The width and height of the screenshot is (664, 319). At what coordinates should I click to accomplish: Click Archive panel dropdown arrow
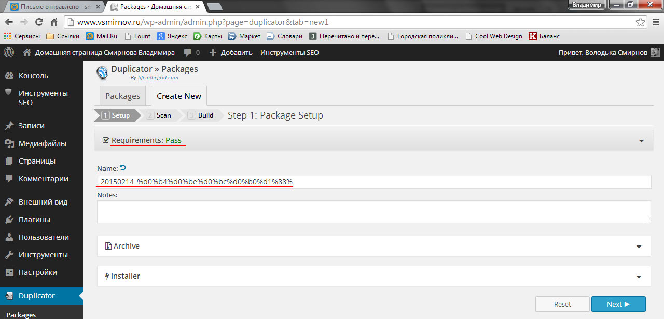pyautogui.click(x=639, y=247)
